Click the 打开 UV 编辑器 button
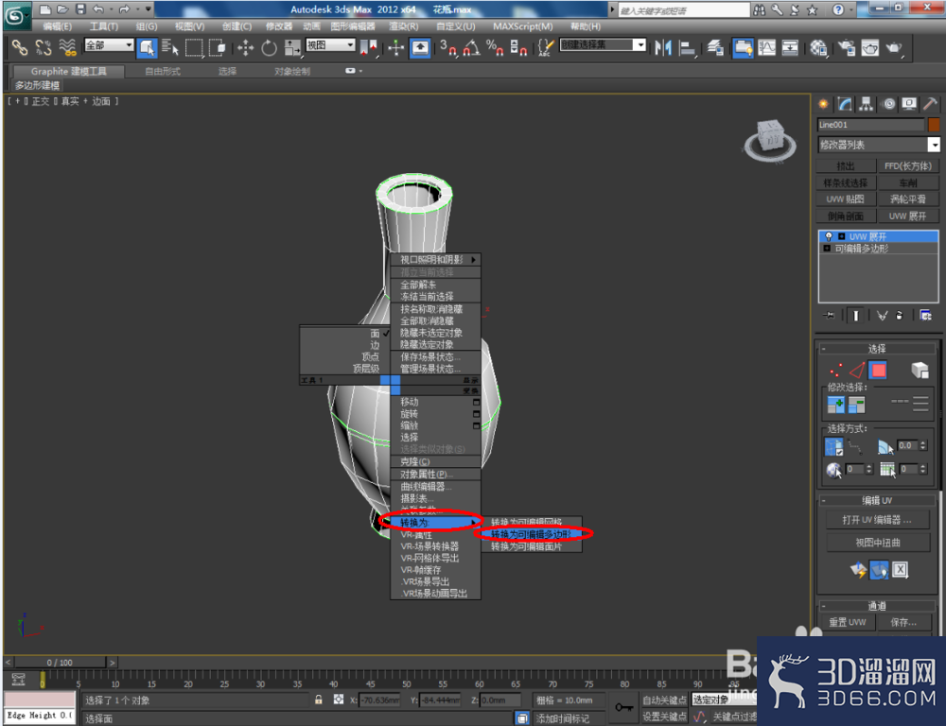 pos(877,520)
